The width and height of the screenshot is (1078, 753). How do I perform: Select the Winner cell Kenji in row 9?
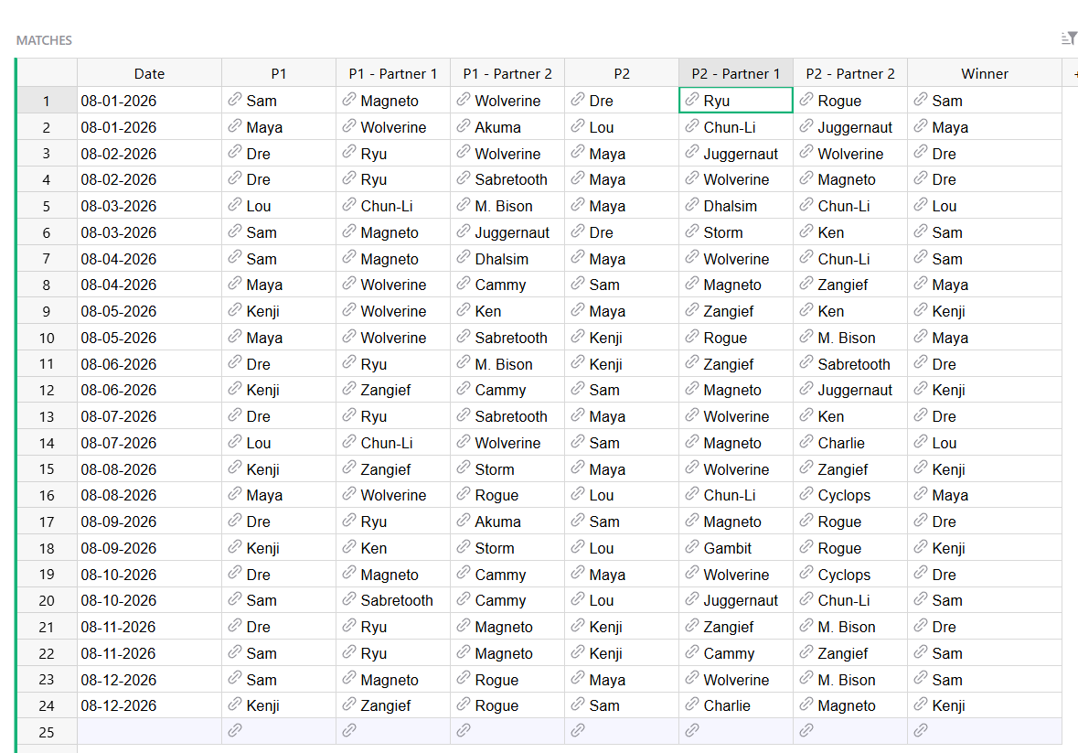coord(985,311)
